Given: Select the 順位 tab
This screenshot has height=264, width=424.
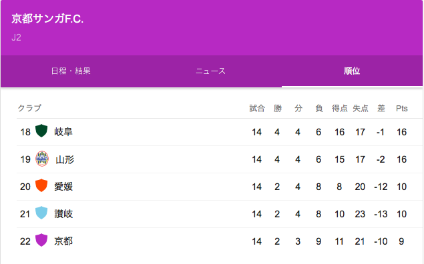Looking at the screenshot, I should point(352,71).
